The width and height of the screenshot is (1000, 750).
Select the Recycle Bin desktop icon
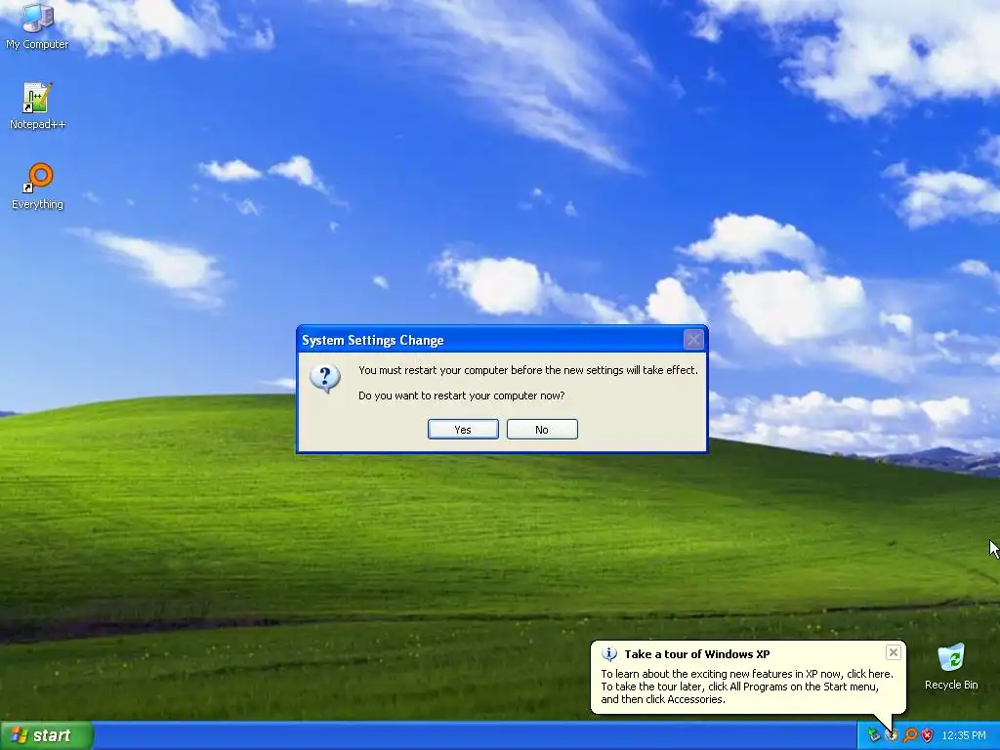tap(951, 667)
